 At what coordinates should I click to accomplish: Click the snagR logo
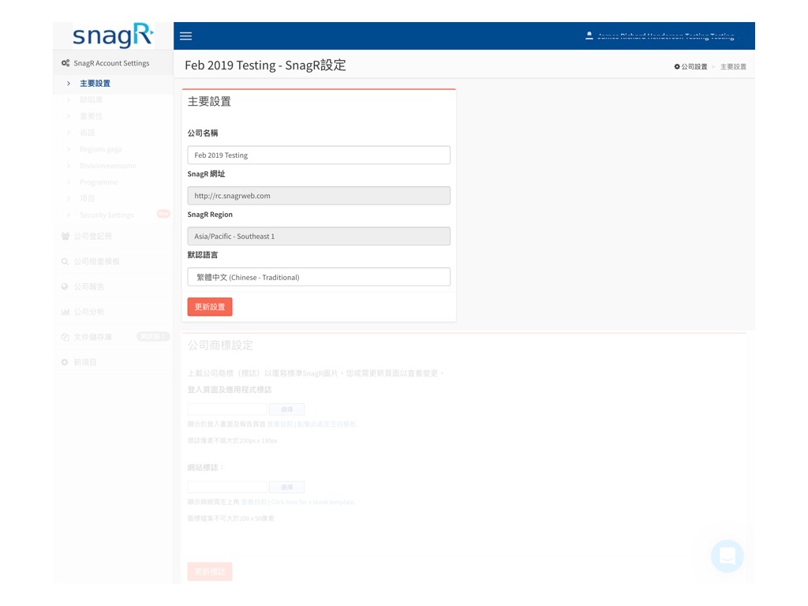[x=113, y=36]
